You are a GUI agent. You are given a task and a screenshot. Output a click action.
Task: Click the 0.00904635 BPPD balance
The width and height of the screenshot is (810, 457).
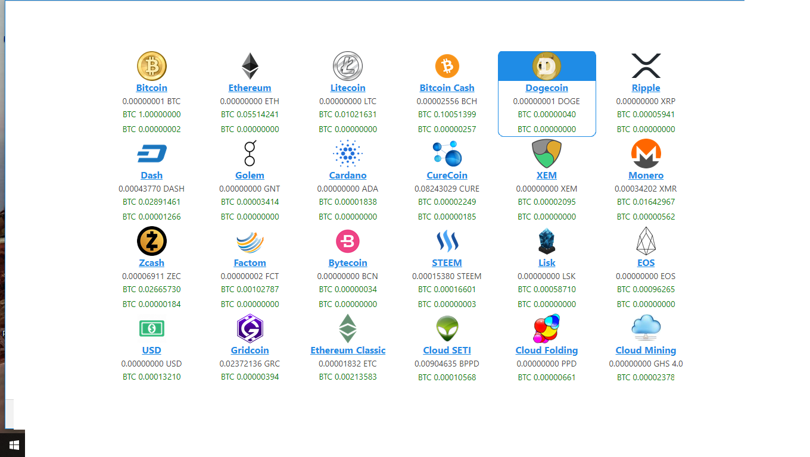point(447,364)
